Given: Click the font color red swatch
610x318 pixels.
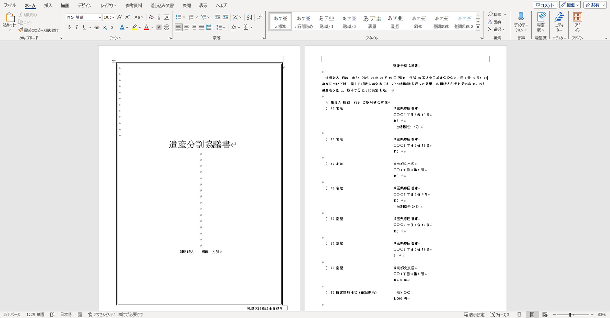Looking at the screenshot, I should click(x=146, y=28).
